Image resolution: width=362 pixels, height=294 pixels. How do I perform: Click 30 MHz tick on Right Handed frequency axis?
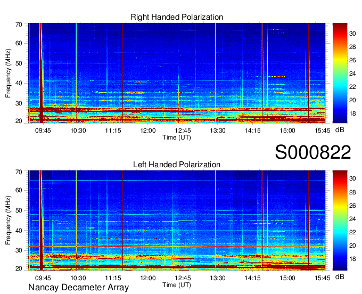point(19,103)
